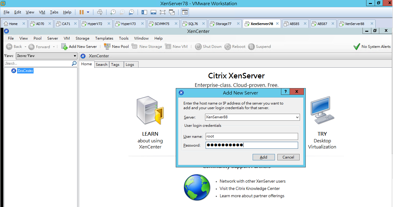Click the Suspend toolbar icon
This screenshot has height=207, width=393.
251,47
